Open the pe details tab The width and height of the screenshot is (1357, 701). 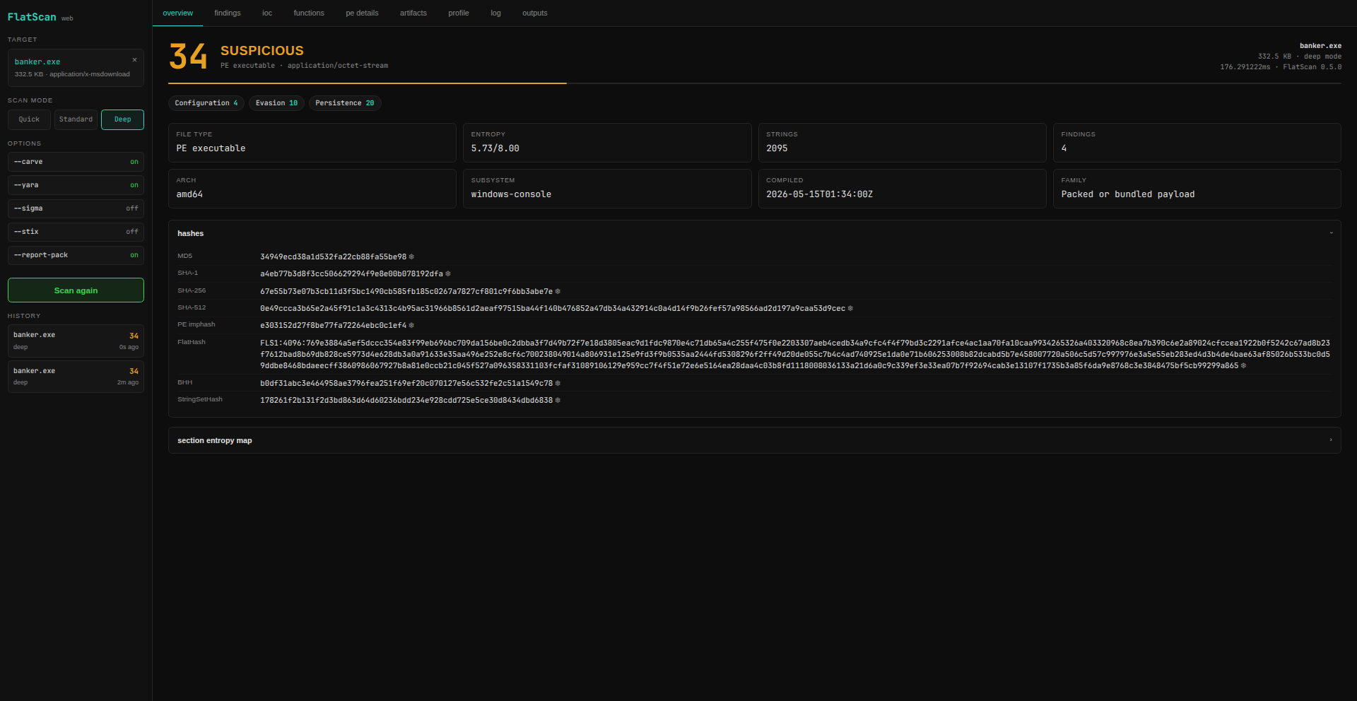pyautogui.click(x=362, y=13)
